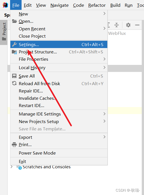Image resolution: width=144 pixels, height=195 pixels.
Task: Click the Project Structure folder icon
Action: [x=14, y=52]
